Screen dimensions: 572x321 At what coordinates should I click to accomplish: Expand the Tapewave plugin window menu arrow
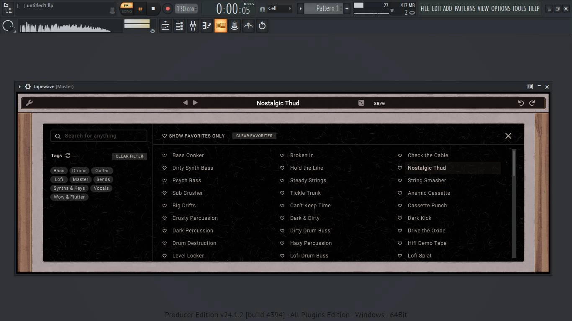pos(20,87)
